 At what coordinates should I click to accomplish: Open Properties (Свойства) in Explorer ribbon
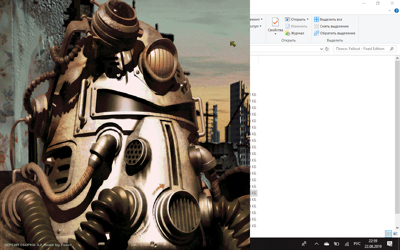(x=275, y=24)
